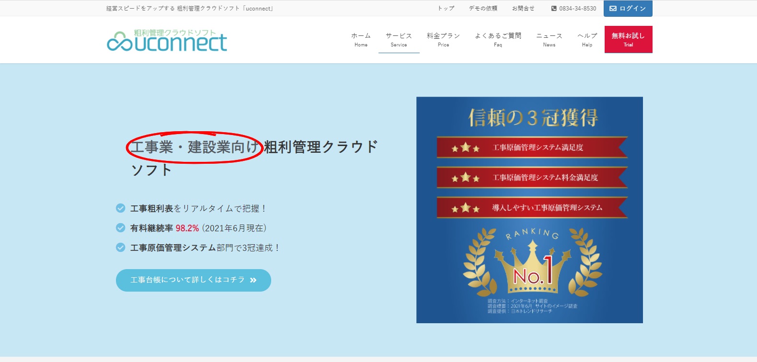The height and width of the screenshot is (362, 757).
Task: Click the red 無料お試し Trial button
Action: (628, 39)
